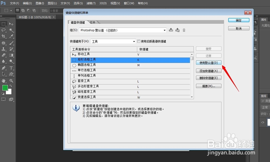
Task: Click the 使用默认值(D) button
Action: coord(208,62)
